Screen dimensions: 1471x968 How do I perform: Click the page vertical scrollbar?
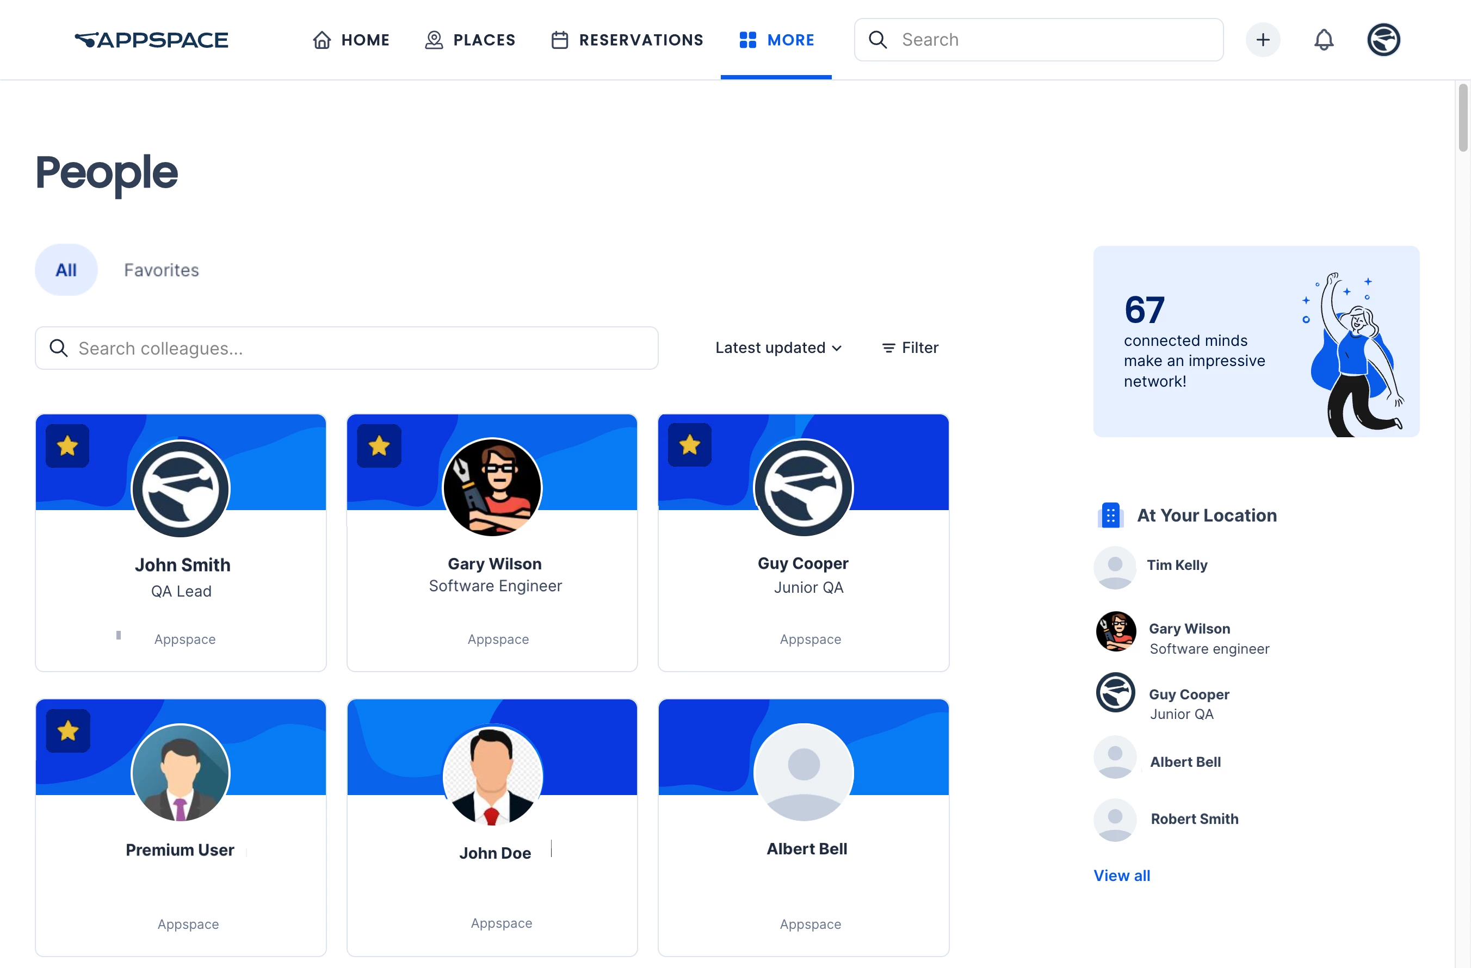(x=1462, y=117)
